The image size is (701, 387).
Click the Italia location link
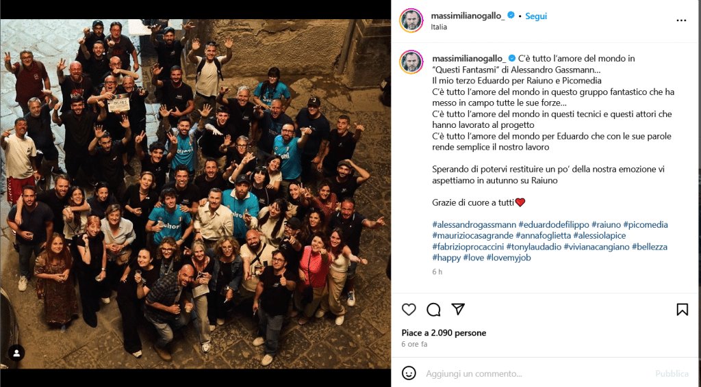(439, 27)
